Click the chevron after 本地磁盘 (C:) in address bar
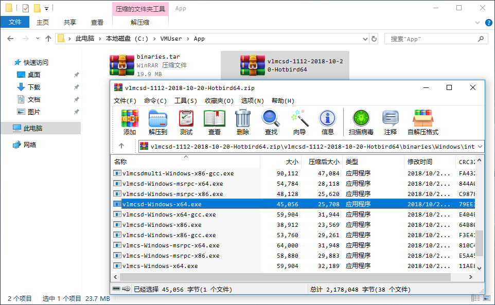This screenshot has width=495, height=305. [x=154, y=39]
